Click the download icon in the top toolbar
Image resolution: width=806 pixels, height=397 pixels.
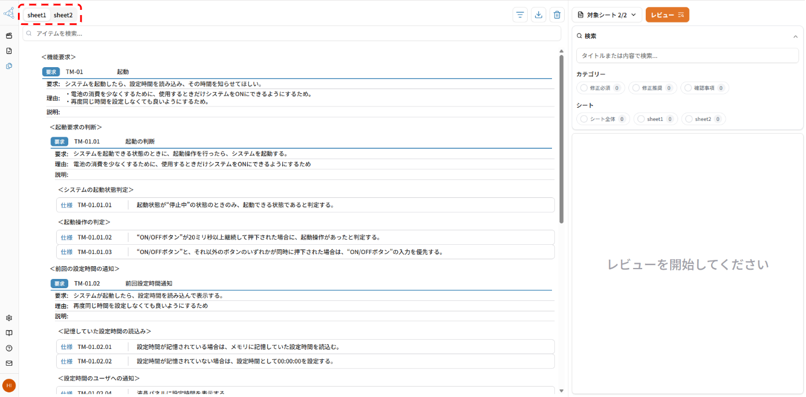[x=538, y=14]
